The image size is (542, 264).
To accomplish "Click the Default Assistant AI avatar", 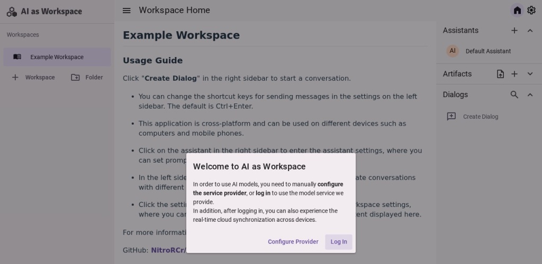I will pos(453,51).
